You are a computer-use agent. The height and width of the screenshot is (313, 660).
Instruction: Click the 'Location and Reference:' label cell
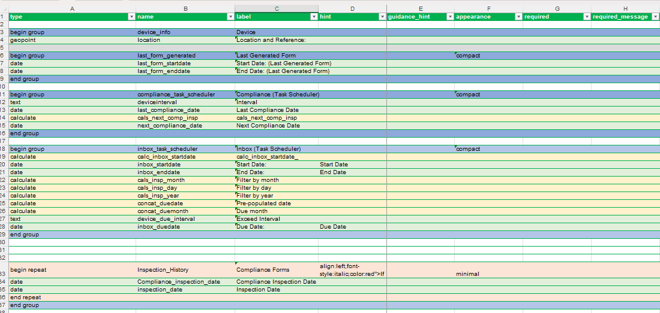pyautogui.click(x=277, y=40)
